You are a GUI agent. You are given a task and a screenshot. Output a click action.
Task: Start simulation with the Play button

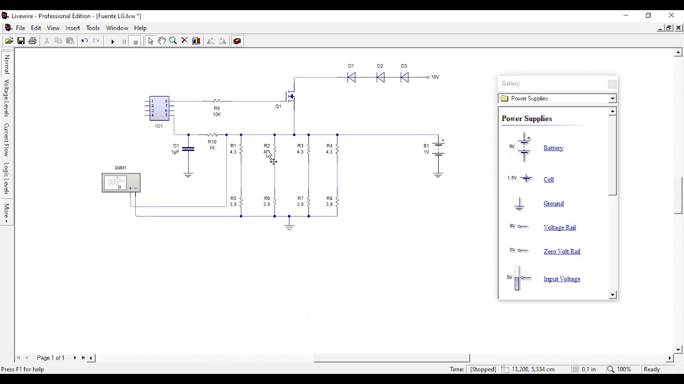click(113, 41)
